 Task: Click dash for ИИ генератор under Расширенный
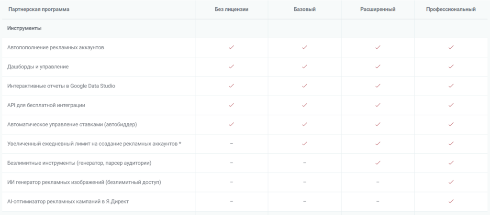(378, 182)
